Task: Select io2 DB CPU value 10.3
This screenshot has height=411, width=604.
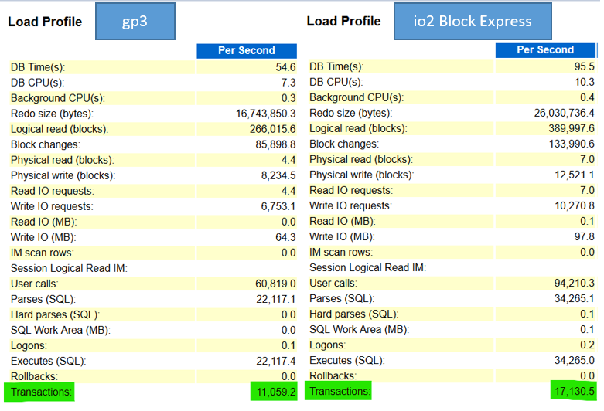Action: [x=585, y=82]
